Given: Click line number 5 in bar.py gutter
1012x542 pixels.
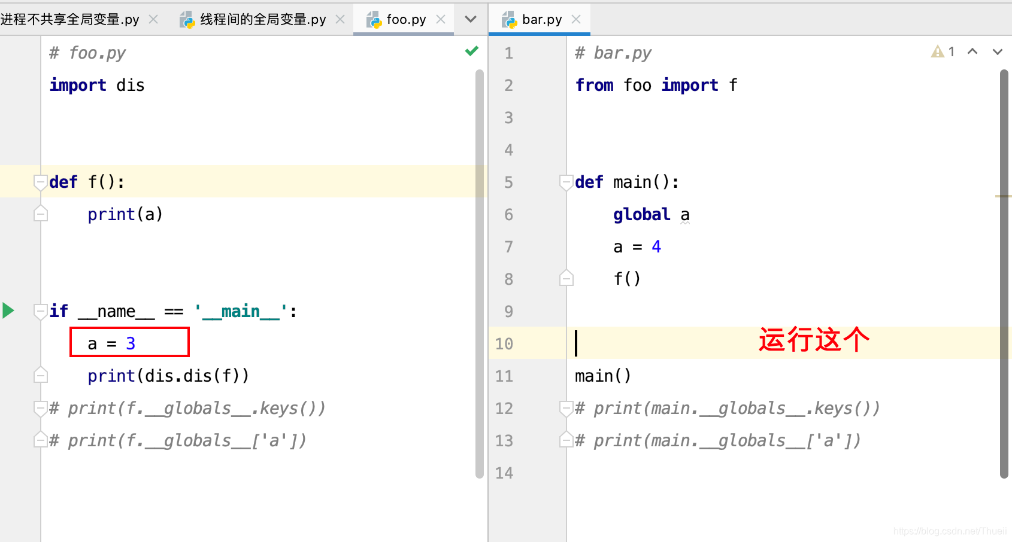Looking at the screenshot, I should pyautogui.click(x=509, y=182).
